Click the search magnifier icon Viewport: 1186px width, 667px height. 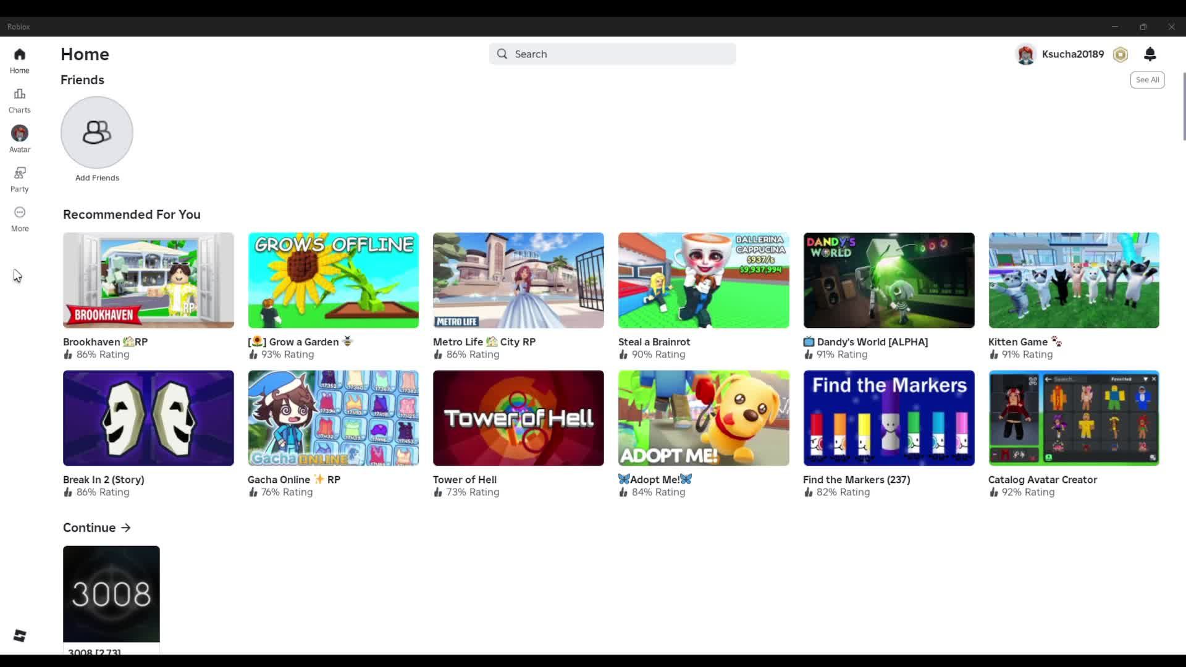pos(502,54)
